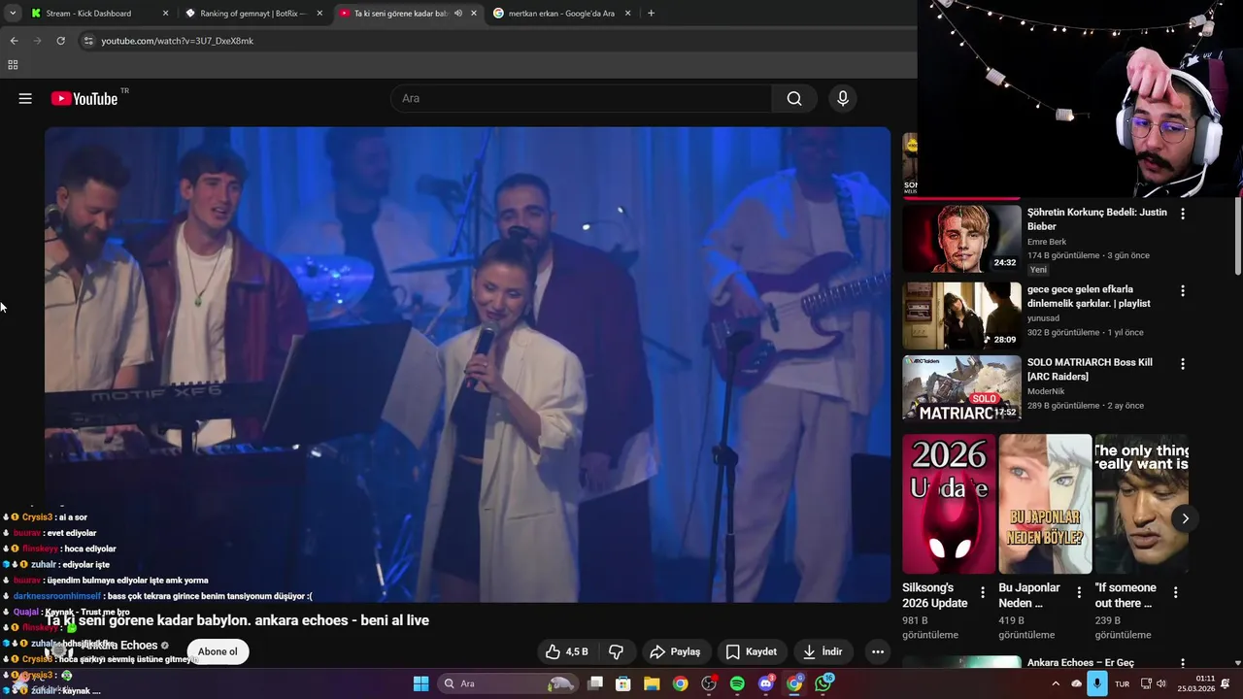
Task: Open options for Bu Japonlar Neden short
Action: pos(1079,592)
